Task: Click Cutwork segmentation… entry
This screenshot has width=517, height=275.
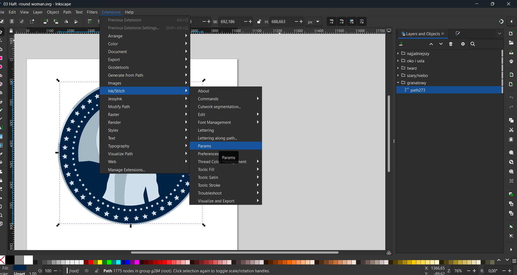Action: coord(226,106)
